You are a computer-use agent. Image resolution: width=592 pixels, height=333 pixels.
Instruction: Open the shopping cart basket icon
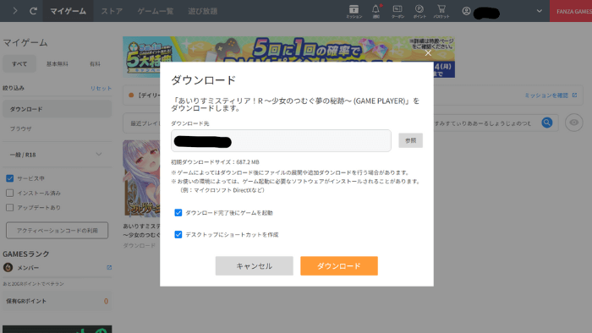[x=441, y=11]
